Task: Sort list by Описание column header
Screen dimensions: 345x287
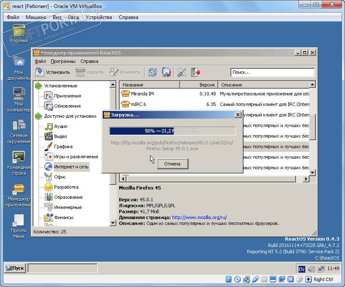Action: pos(263,85)
